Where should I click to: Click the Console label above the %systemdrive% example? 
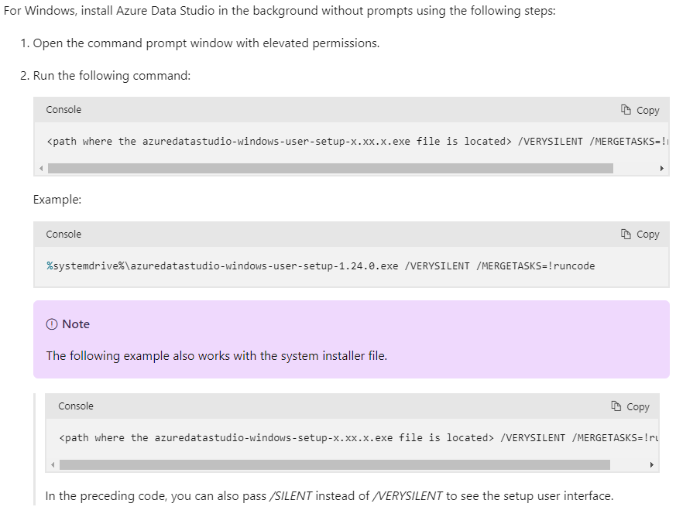tap(63, 235)
